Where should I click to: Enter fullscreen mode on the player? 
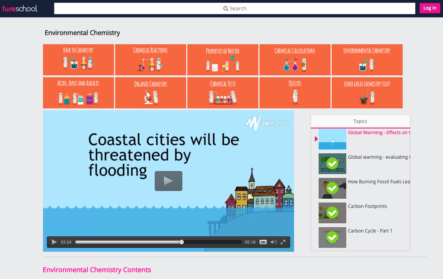point(283,242)
